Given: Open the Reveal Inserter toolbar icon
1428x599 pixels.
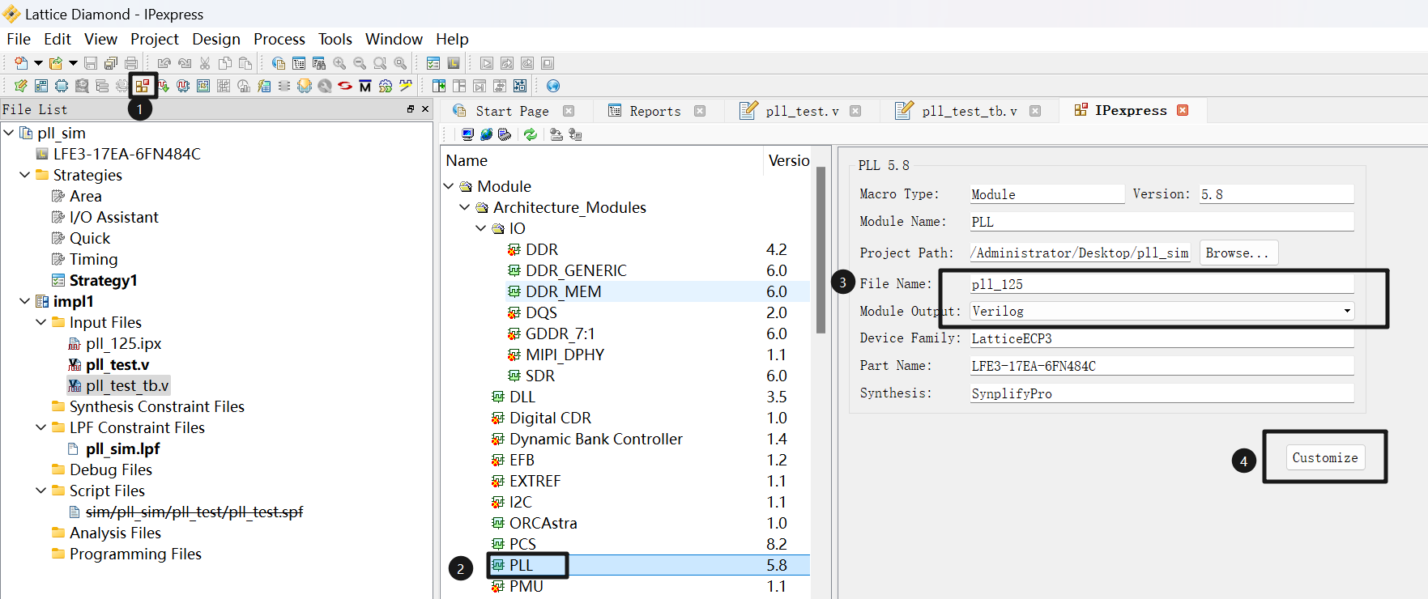Looking at the screenshot, I should pyautogui.click(x=163, y=86).
